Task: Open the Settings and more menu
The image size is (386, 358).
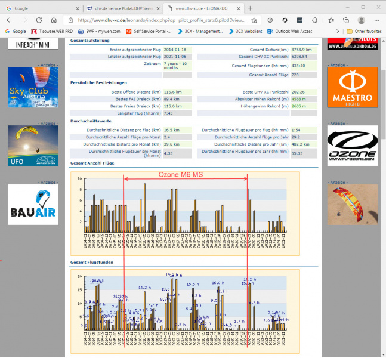Action: pos(376,20)
